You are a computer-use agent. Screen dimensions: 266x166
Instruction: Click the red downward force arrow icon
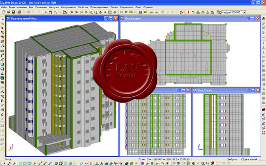188,12
